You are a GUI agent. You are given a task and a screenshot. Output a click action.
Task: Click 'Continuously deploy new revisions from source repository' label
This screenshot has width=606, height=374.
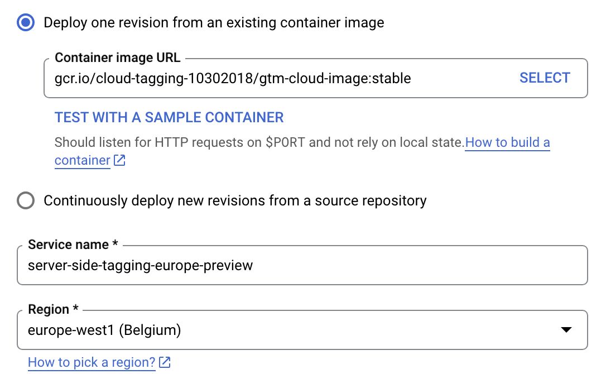[235, 201]
